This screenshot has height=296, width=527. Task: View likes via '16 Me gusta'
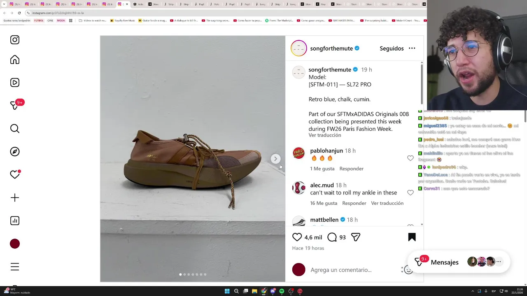click(x=324, y=203)
